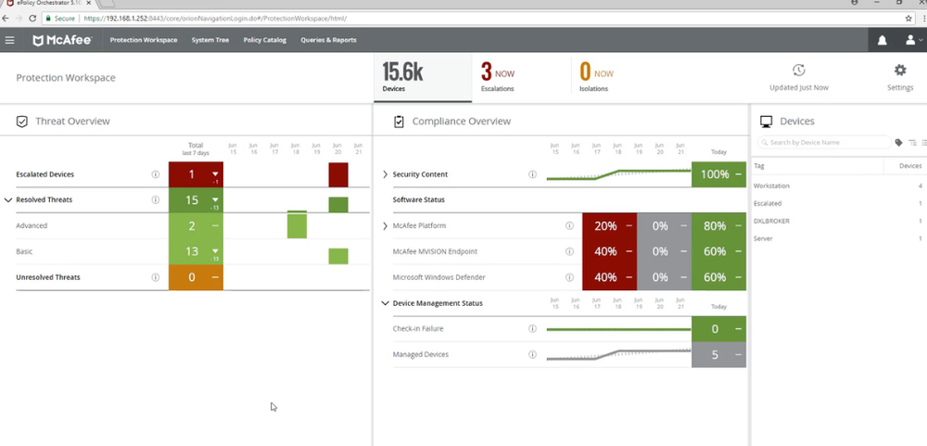This screenshot has height=446, width=927.
Task: Click McAfee Platform 20% red tile
Action: (610, 226)
